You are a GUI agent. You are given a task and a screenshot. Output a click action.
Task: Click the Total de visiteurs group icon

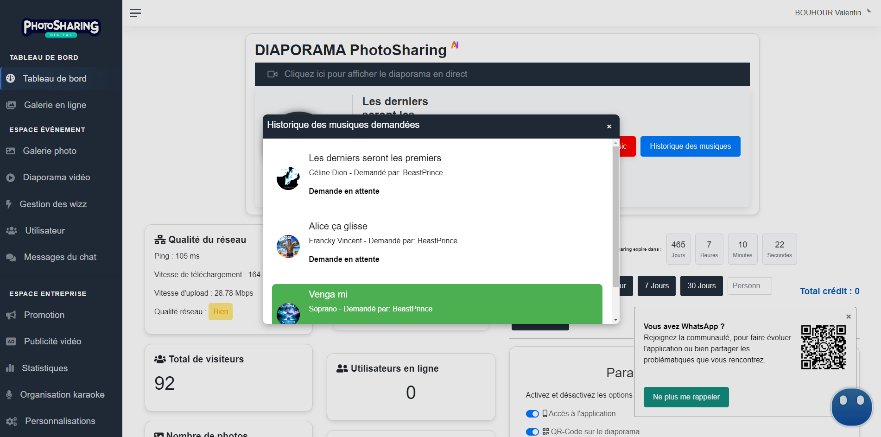coord(160,359)
